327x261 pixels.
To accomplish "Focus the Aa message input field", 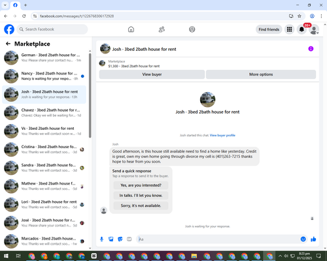I will coord(218,239).
